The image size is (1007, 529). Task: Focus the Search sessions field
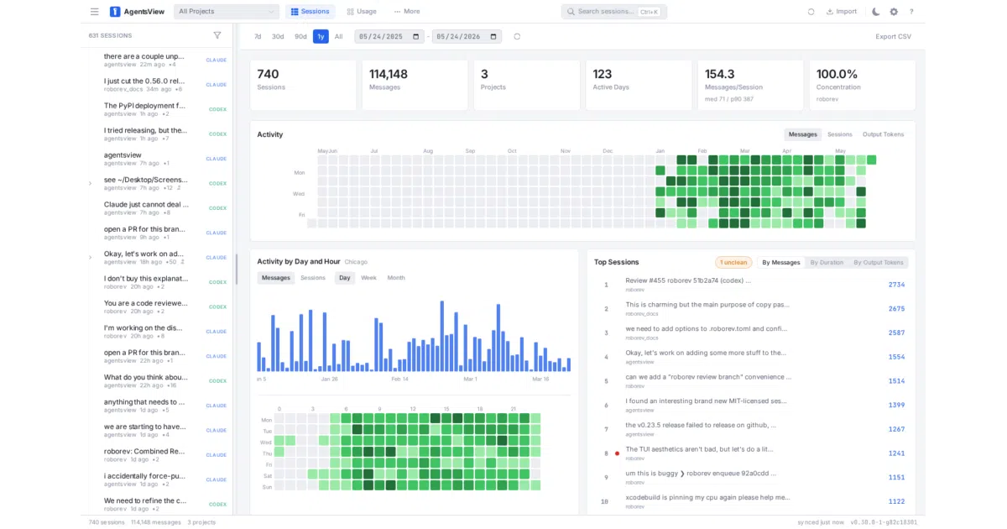[x=613, y=12]
